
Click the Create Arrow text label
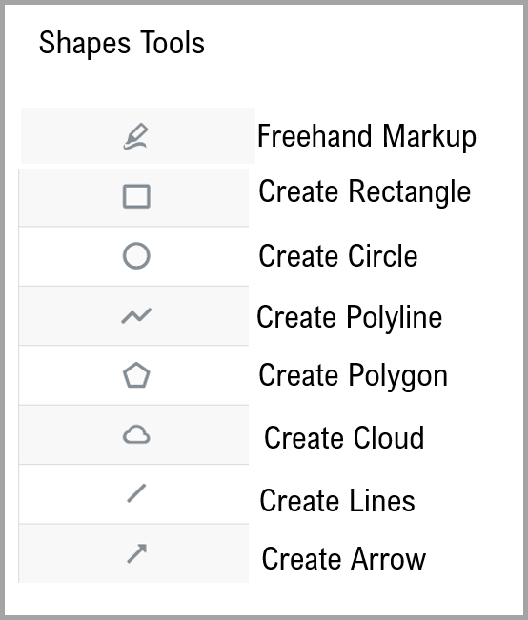tap(343, 559)
